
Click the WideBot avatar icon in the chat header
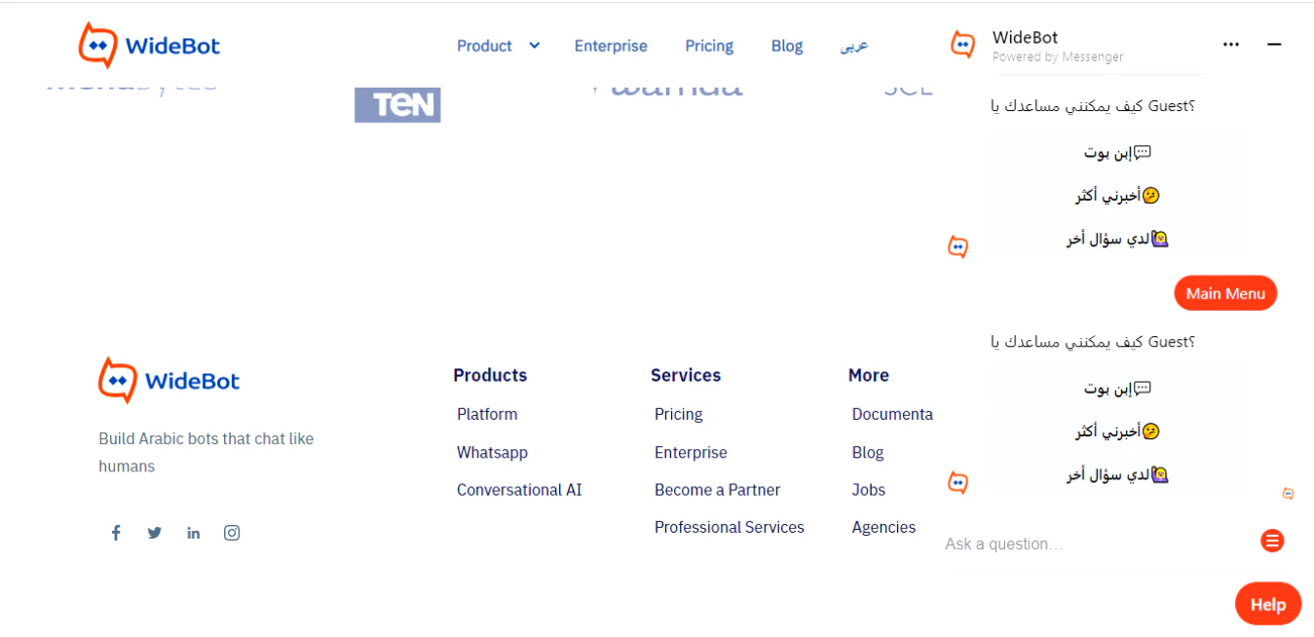962,44
